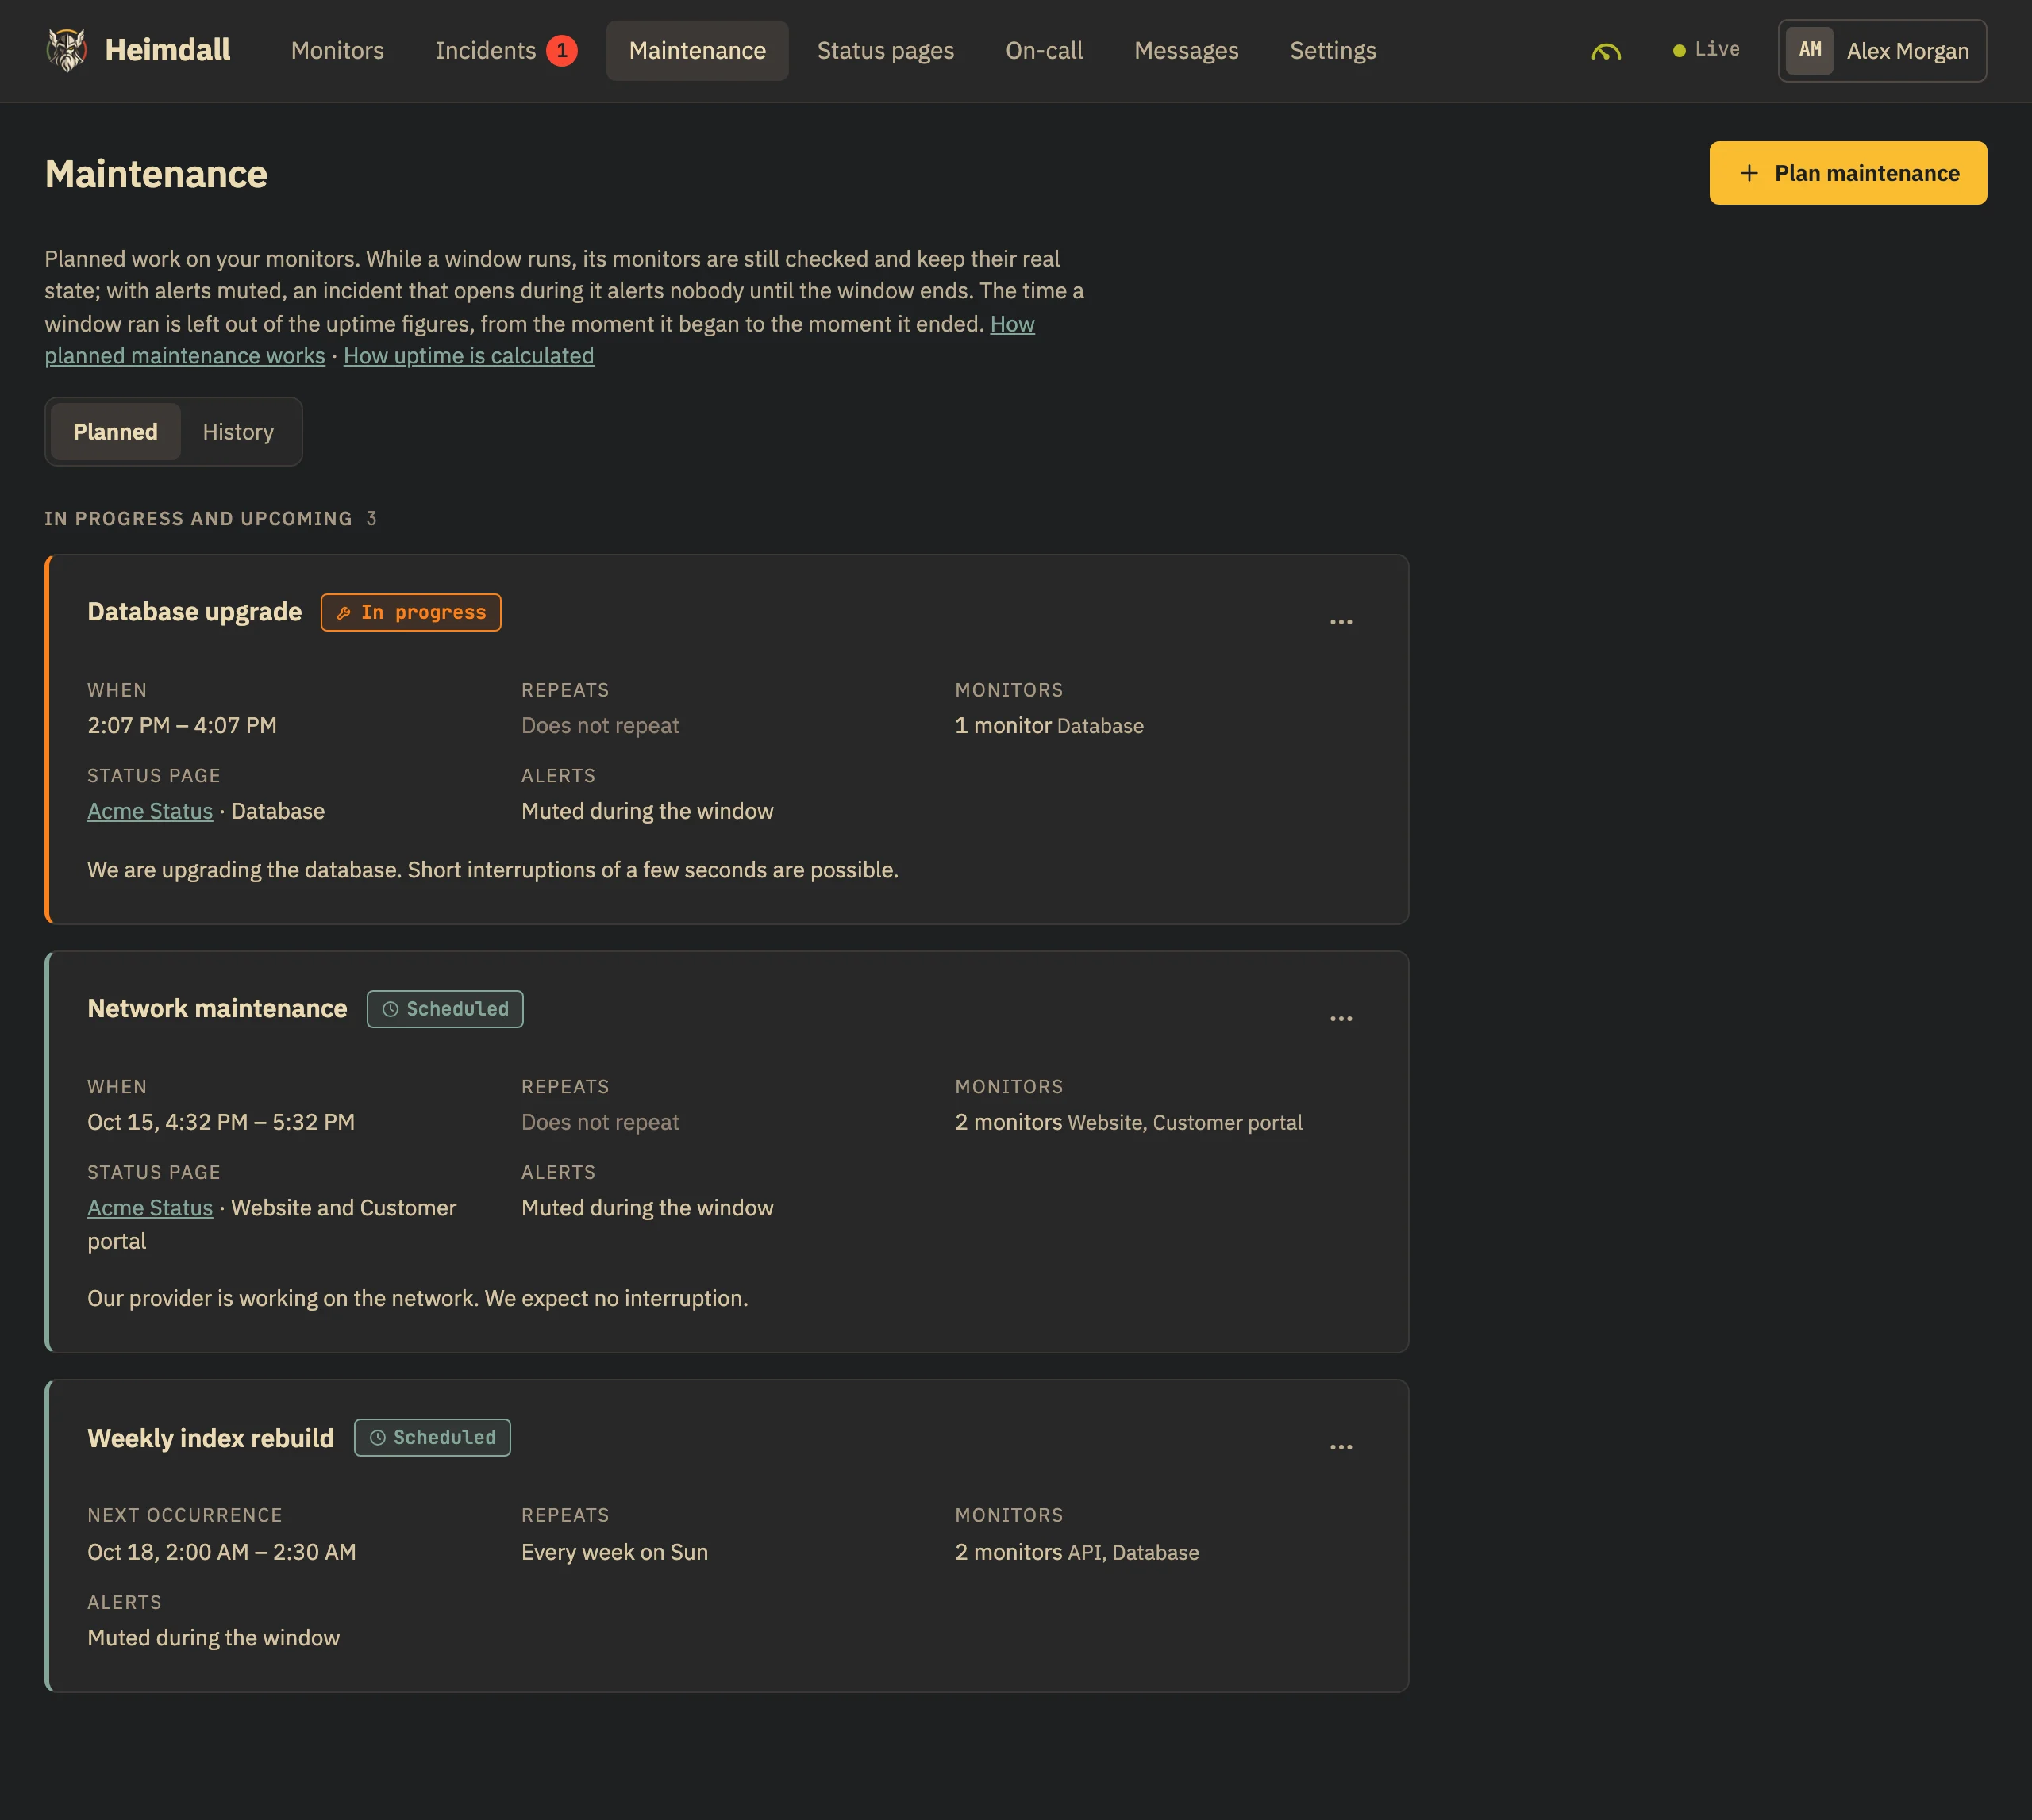Click the red Incidents count badge
Viewport: 2032px width, 1820px height.
pyautogui.click(x=561, y=50)
